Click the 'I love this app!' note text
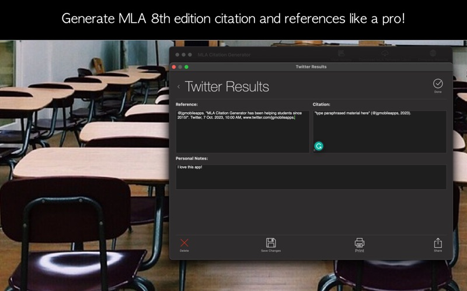The image size is (467, 291). (190, 167)
